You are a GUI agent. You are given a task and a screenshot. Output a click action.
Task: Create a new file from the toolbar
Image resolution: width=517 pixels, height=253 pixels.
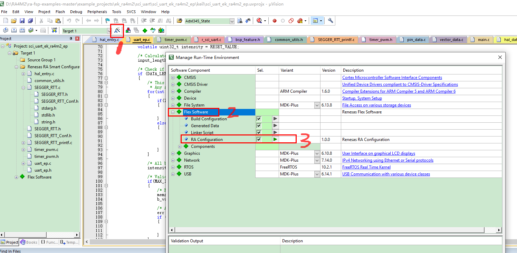coord(6,21)
